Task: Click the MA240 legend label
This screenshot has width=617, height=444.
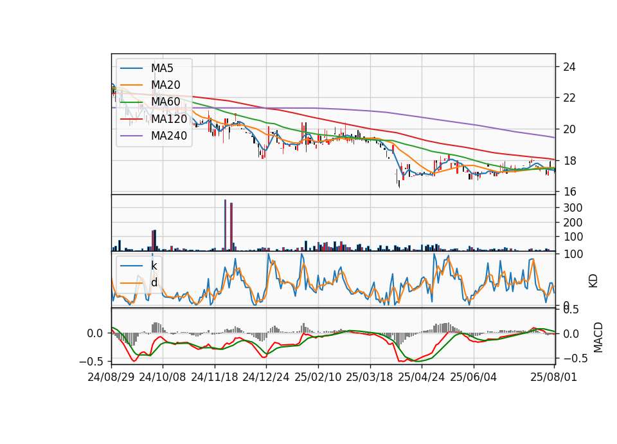Action: point(169,136)
